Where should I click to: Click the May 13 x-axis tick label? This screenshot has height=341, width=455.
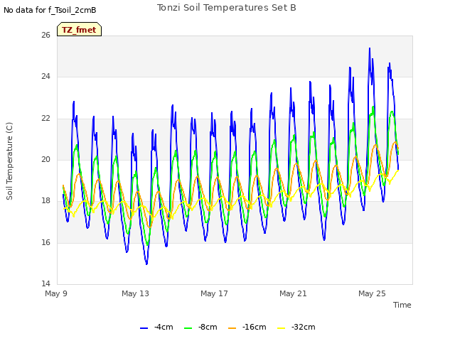135,293
